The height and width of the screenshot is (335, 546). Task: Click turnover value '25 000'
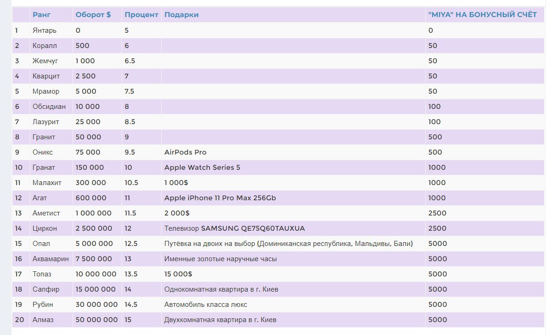point(88,122)
